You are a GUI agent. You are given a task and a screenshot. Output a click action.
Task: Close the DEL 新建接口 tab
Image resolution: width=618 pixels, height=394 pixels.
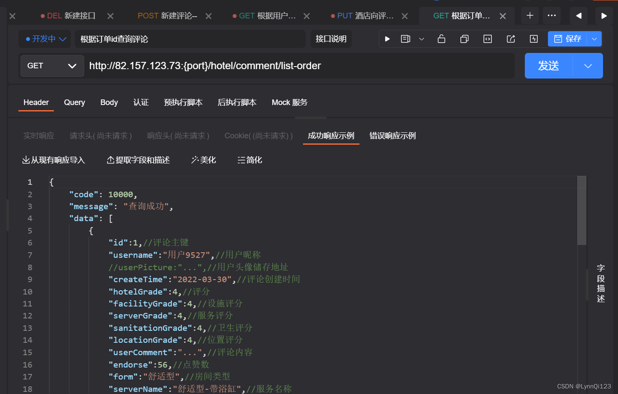110,16
